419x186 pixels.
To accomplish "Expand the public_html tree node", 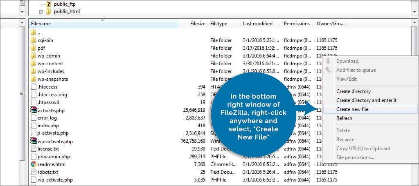I will point(41,12).
